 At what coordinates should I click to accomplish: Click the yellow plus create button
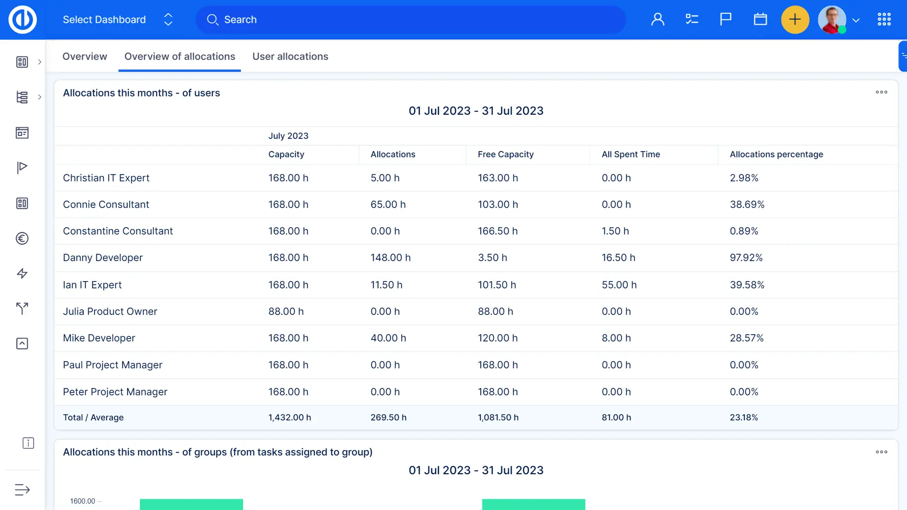point(795,19)
